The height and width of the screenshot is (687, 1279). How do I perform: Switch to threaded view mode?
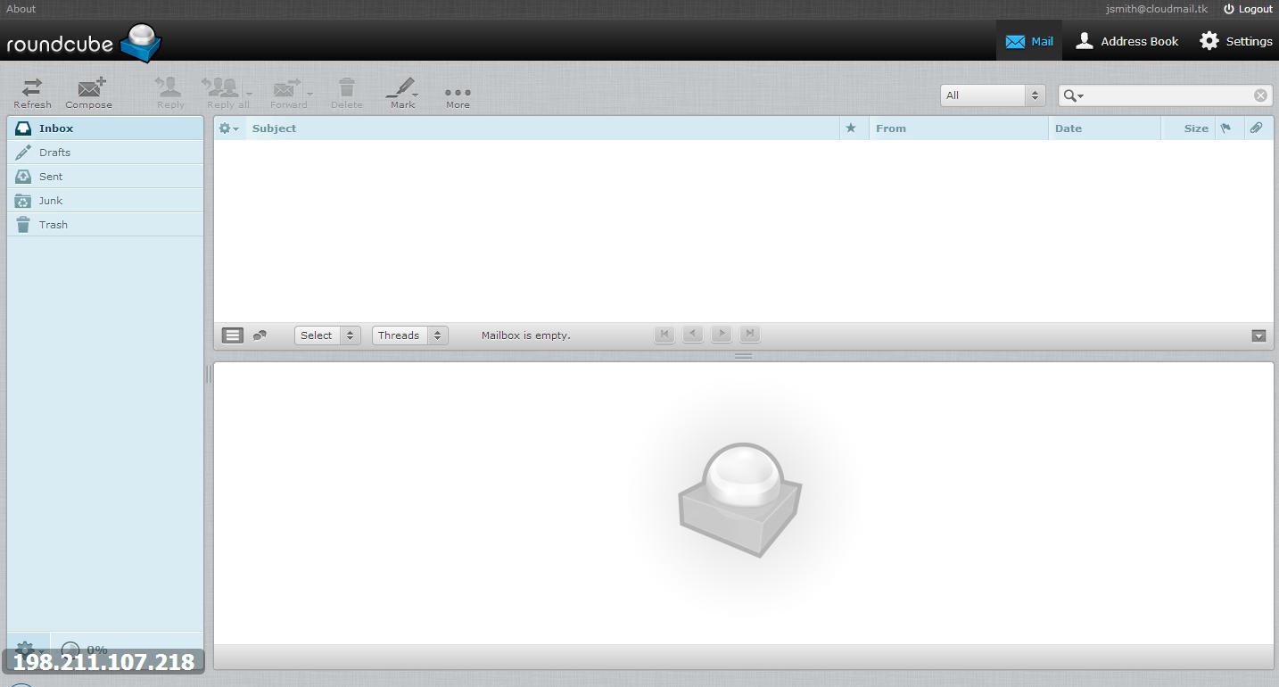click(260, 335)
